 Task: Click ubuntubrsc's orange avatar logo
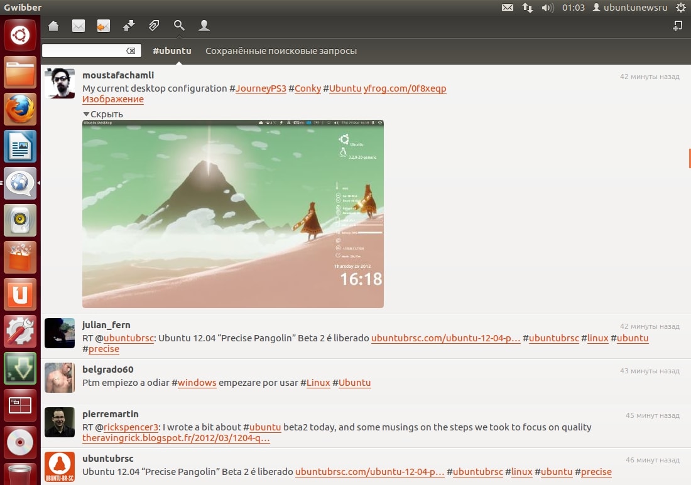(x=60, y=467)
